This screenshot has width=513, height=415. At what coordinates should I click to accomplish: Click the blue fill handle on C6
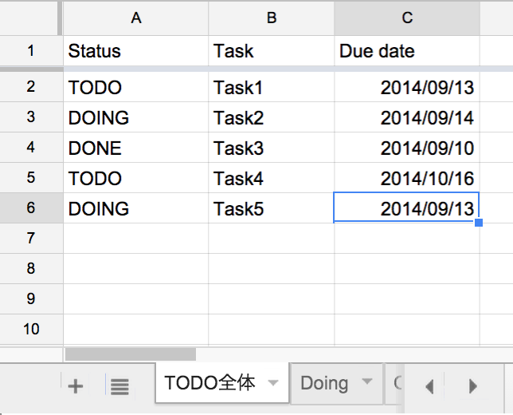click(x=478, y=222)
